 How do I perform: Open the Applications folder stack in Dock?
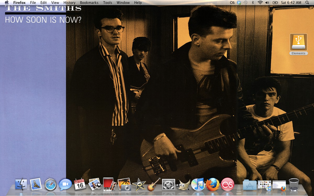249,185
